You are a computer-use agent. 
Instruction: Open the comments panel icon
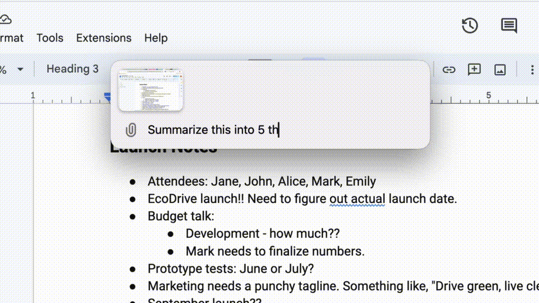pyautogui.click(x=509, y=25)
